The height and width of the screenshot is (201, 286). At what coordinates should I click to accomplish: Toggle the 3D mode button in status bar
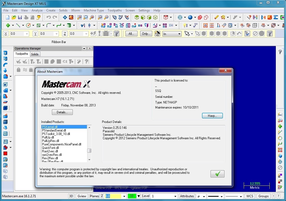71,196
